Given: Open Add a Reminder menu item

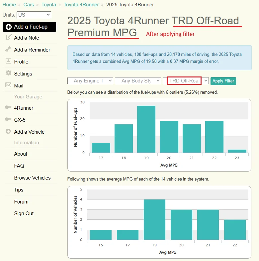Looking at the screenshot, I should click(x=32, y=50).
